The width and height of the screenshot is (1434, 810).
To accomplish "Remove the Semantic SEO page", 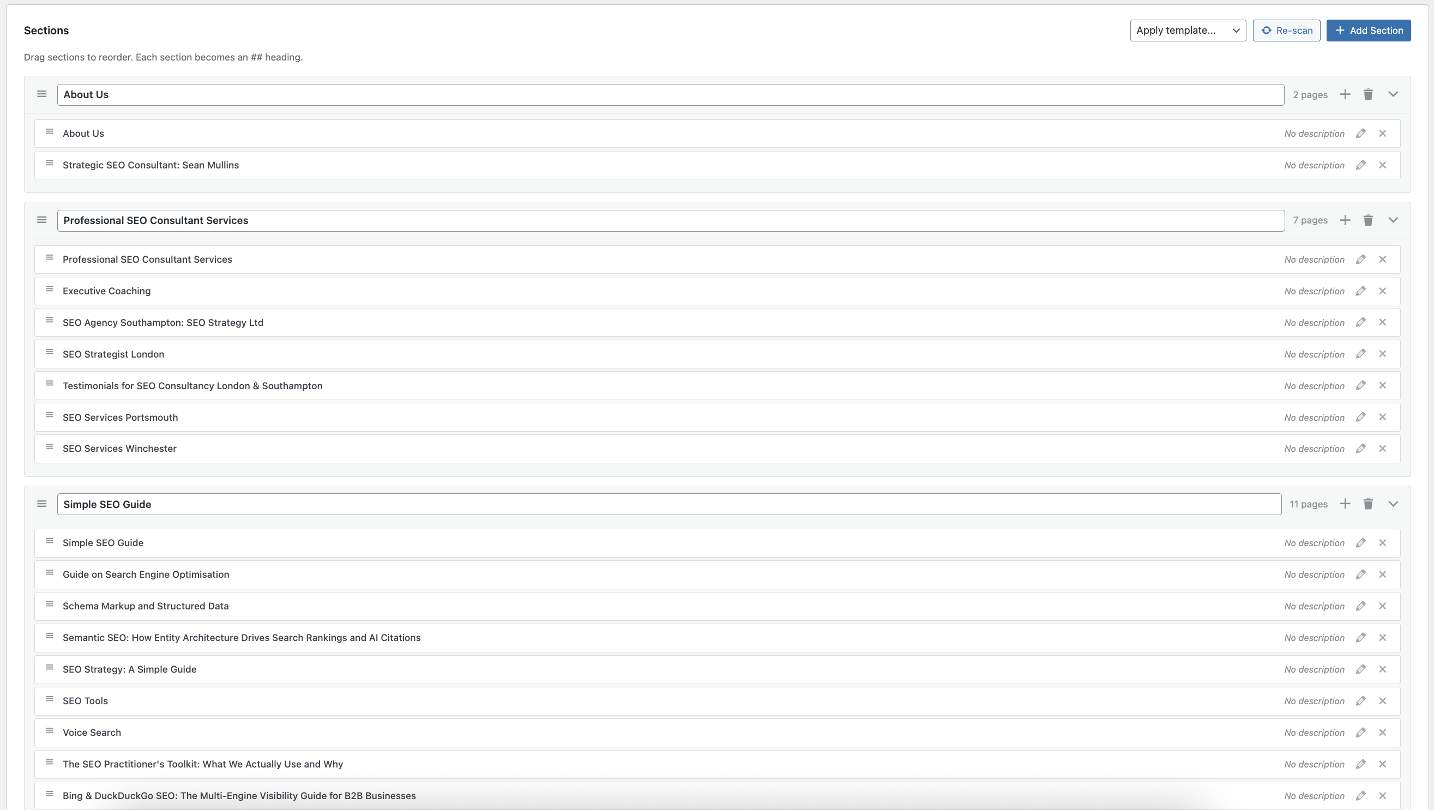I will [1383, 637].
